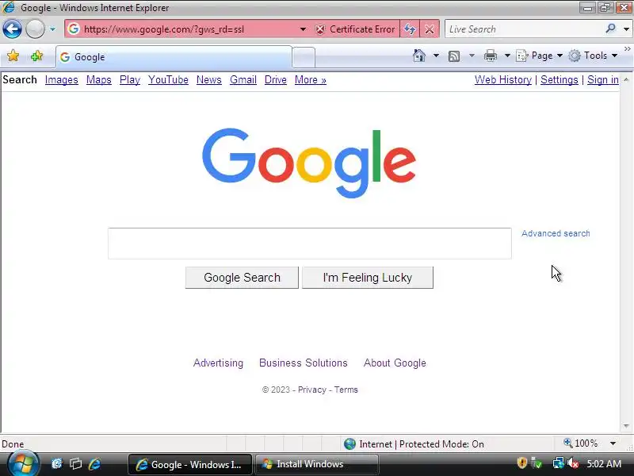Click the Google favicon in the address bar
Image resolution: width=634 pixels, height=476 pixels.
pyautogui.click(x=73, y=29)
